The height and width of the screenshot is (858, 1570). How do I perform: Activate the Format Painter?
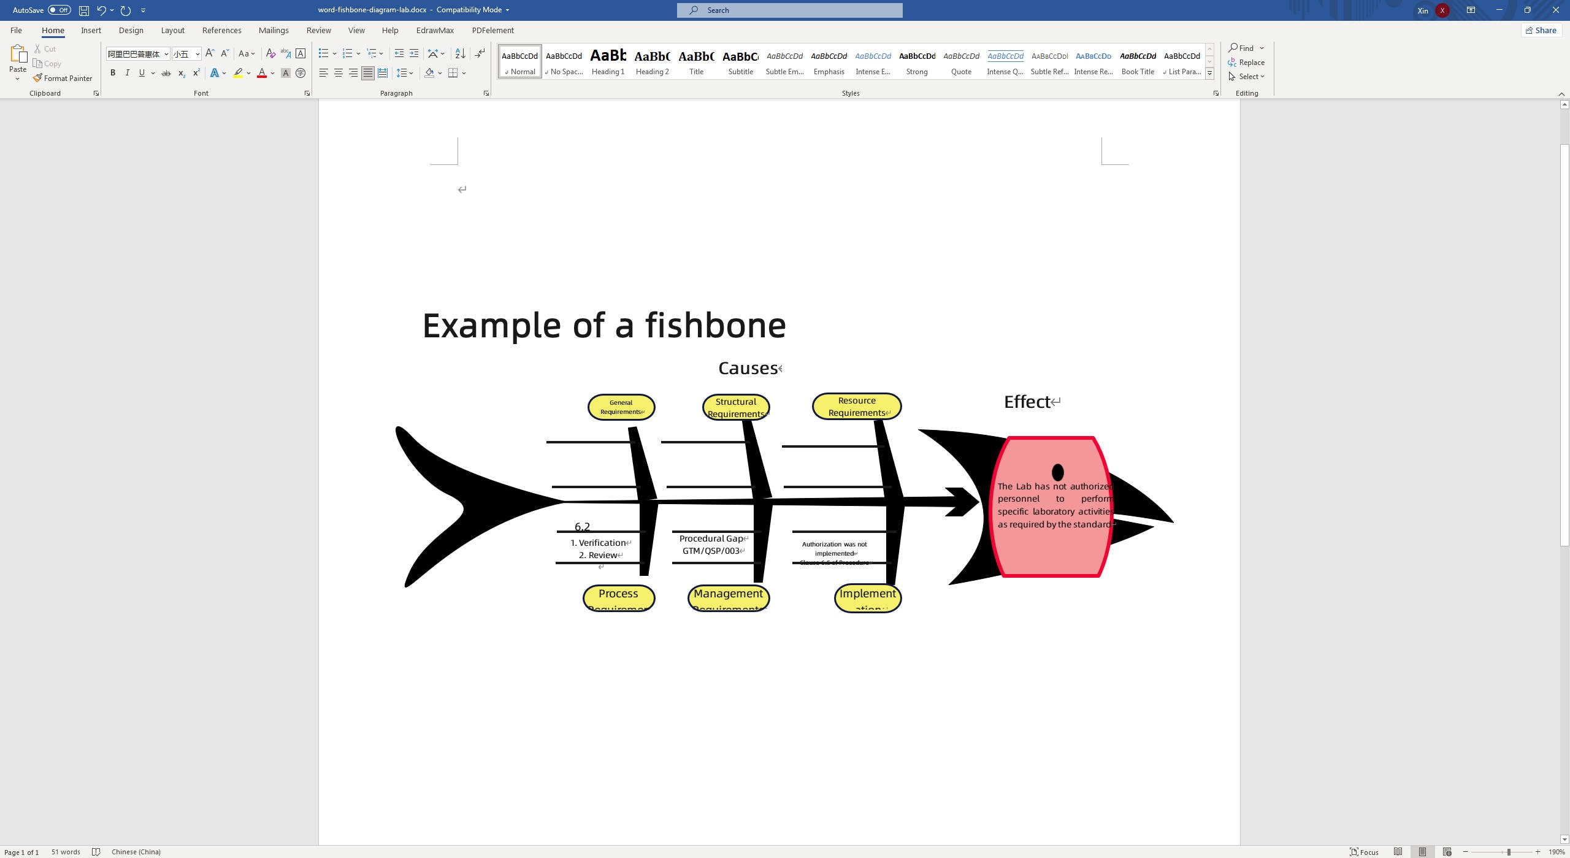(63, 78)
